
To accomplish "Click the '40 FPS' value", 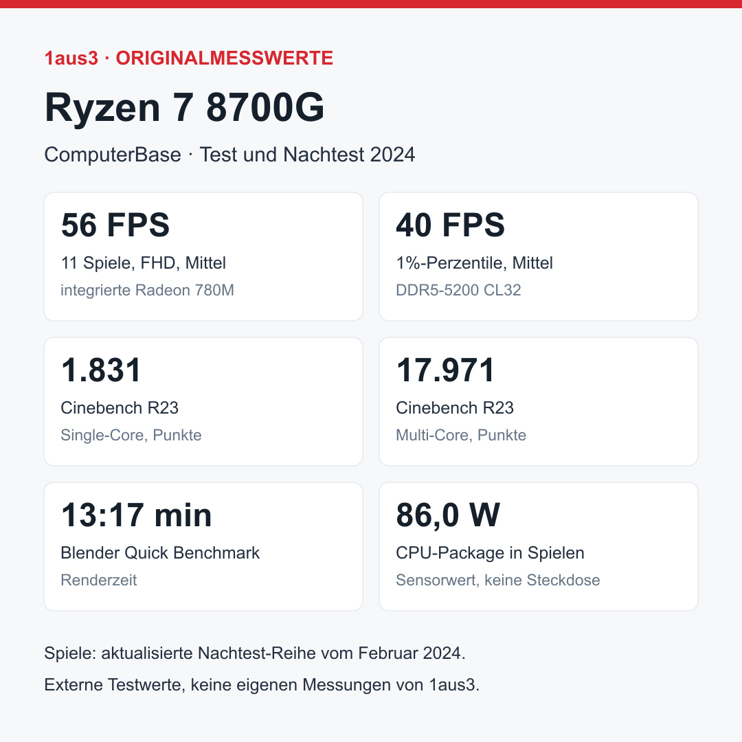I will coord(450,225).
